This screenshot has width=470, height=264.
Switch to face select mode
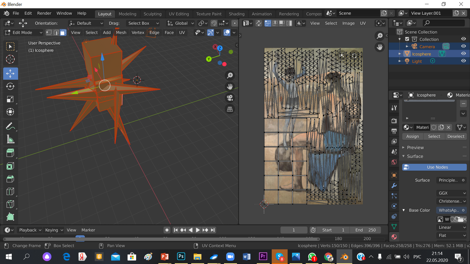63,33
